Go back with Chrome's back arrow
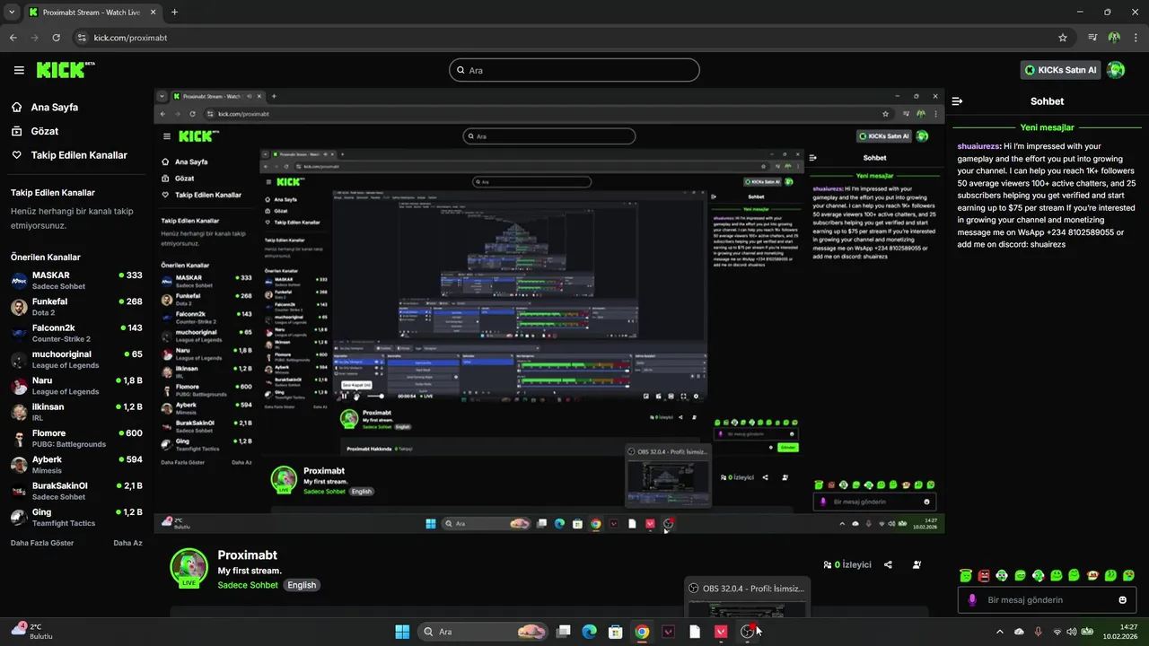 (x=13, y=38)
